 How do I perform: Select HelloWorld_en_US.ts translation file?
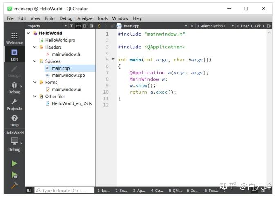pyautogui.click(x=72, y=103)
